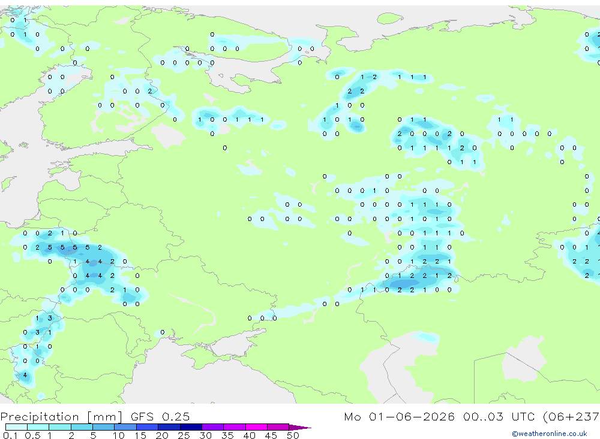Select the legend scale label "10"
This screenshot has height=439, width=600.
click(x=118, y=435)
